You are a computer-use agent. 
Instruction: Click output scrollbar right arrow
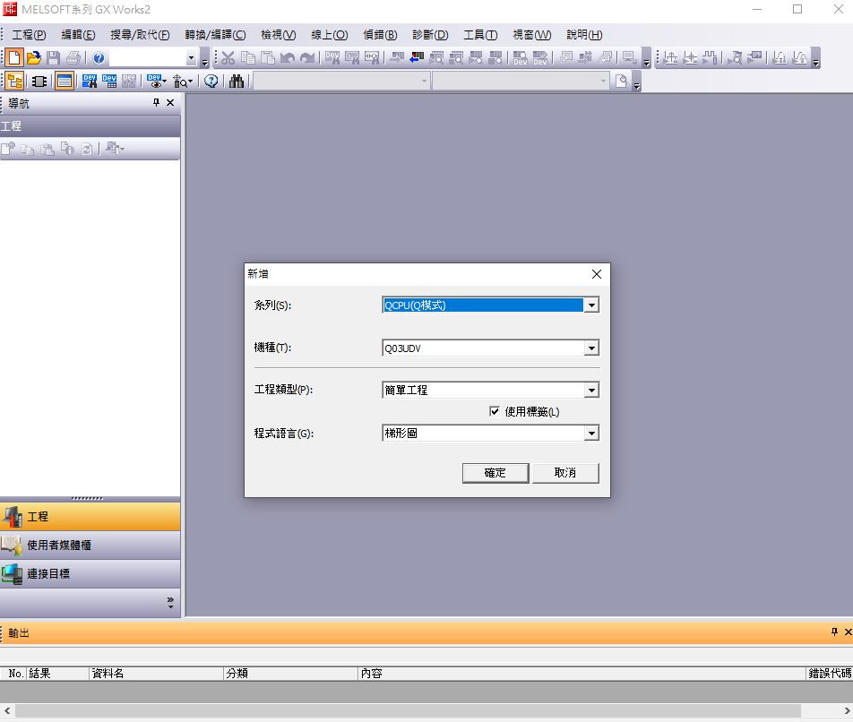847,710
